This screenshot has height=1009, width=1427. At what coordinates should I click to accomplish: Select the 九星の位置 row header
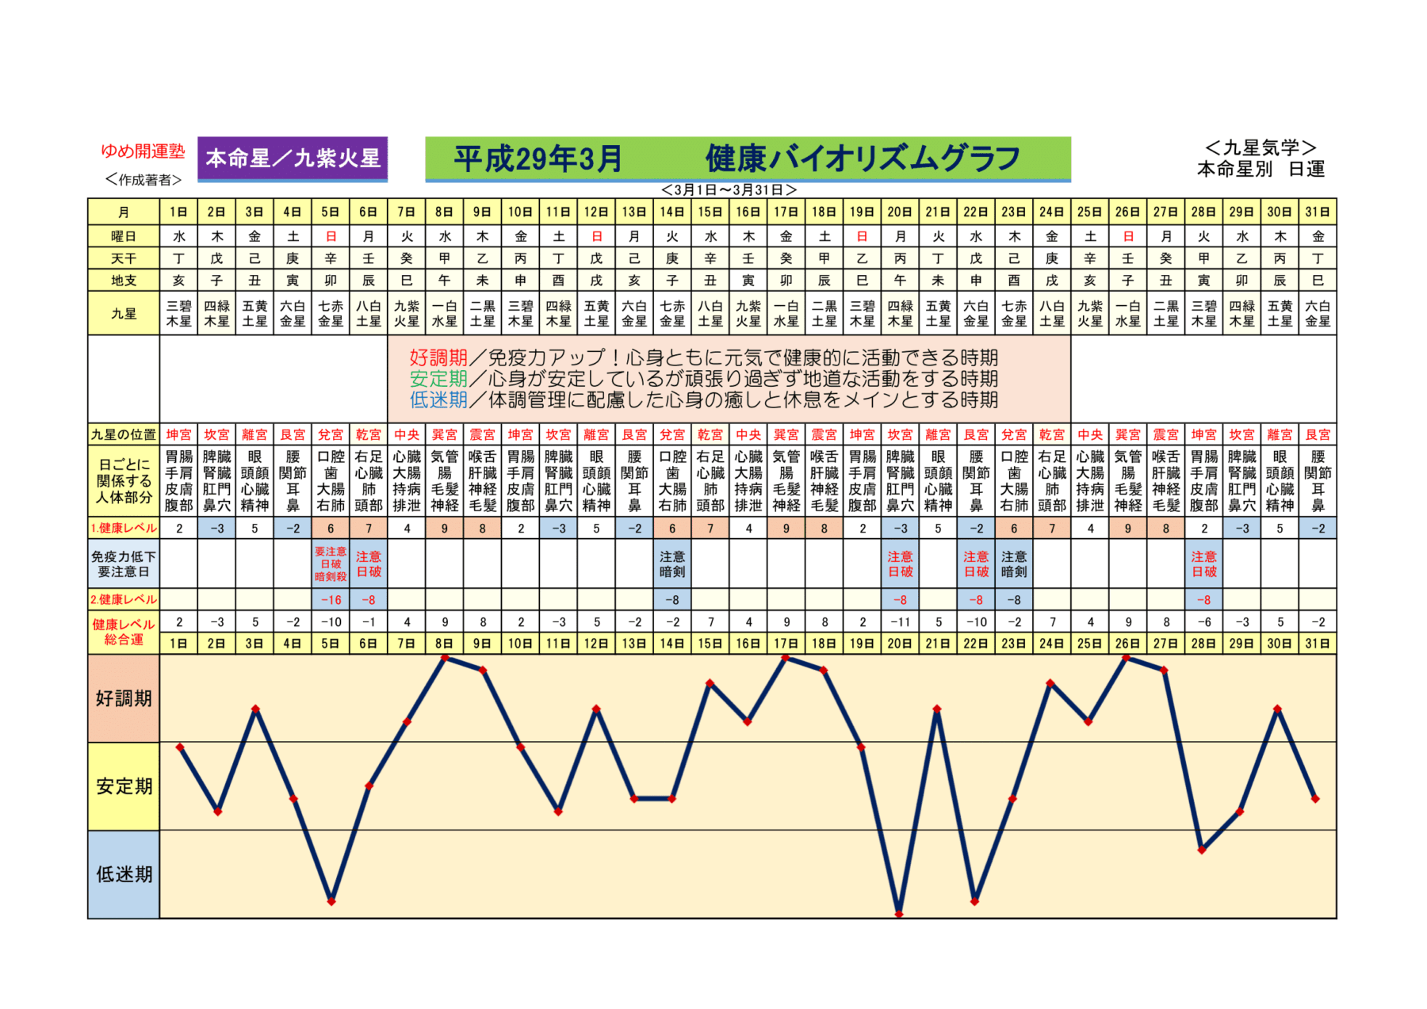click(124, 434)
